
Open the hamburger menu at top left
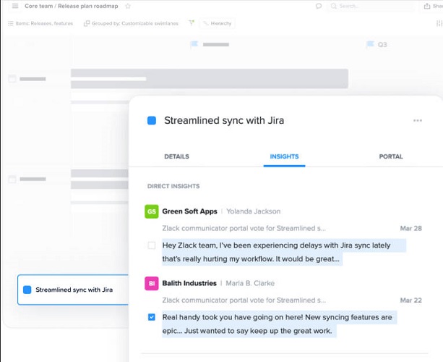15,6
